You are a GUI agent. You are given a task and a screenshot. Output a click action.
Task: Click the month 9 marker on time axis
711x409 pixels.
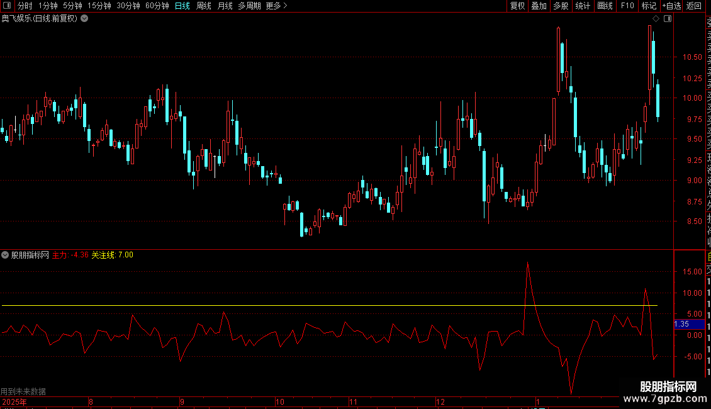[182, 401]
